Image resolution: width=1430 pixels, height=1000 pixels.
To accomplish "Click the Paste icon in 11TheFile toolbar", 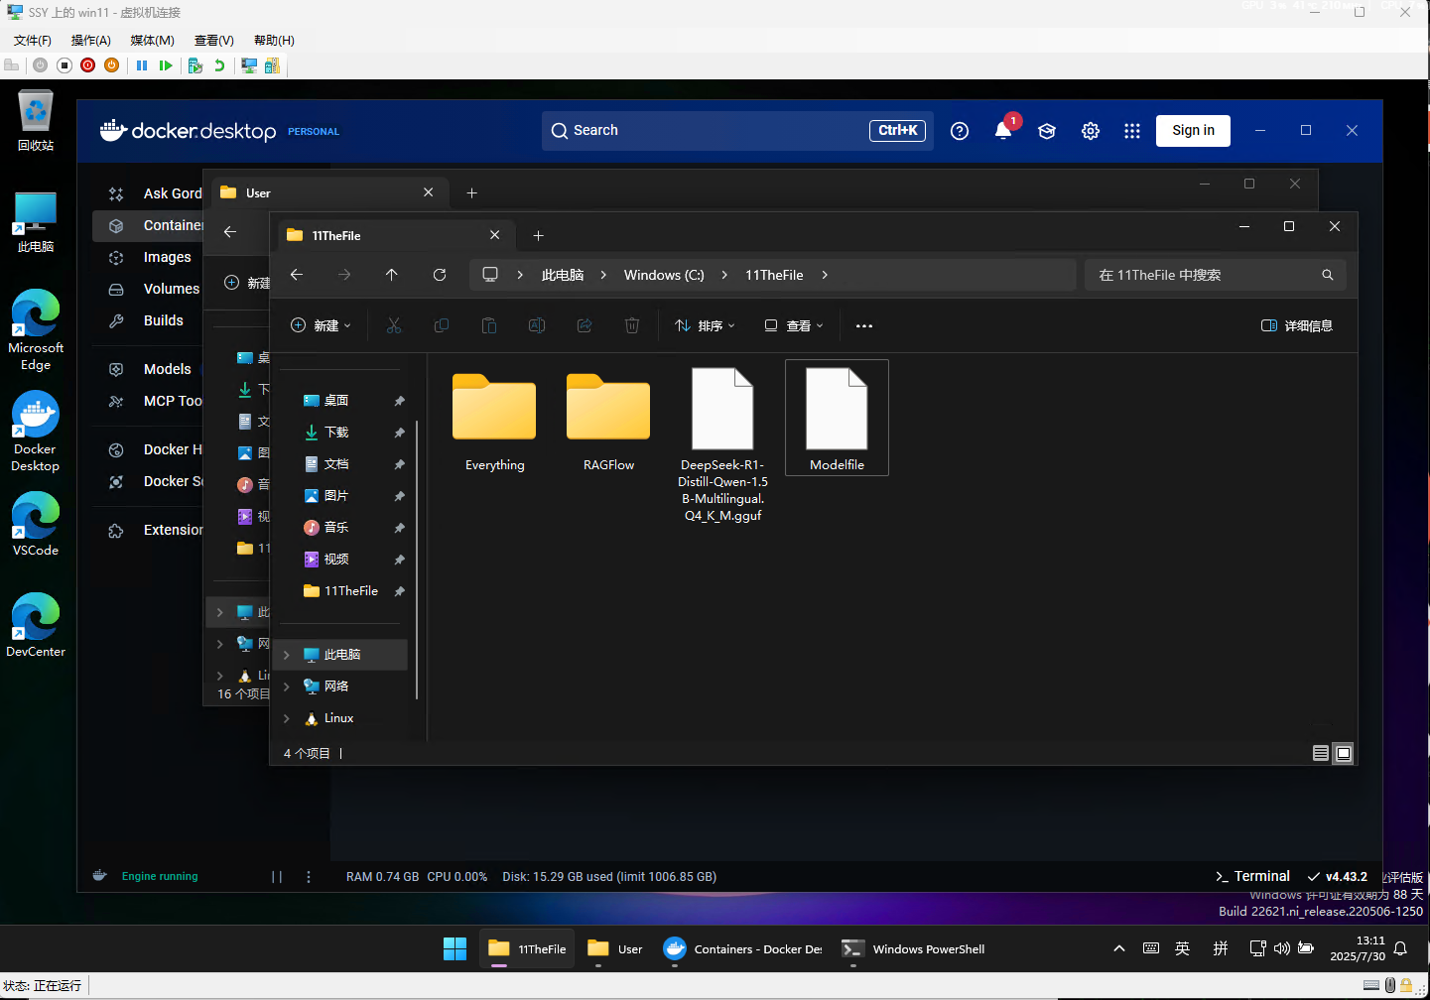I will 489,325.
